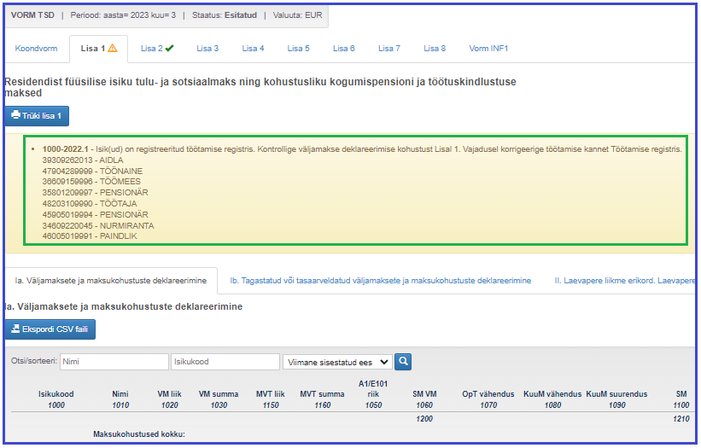
Task: Click the Maksukohustused kokku label
Action: [139, 434]
